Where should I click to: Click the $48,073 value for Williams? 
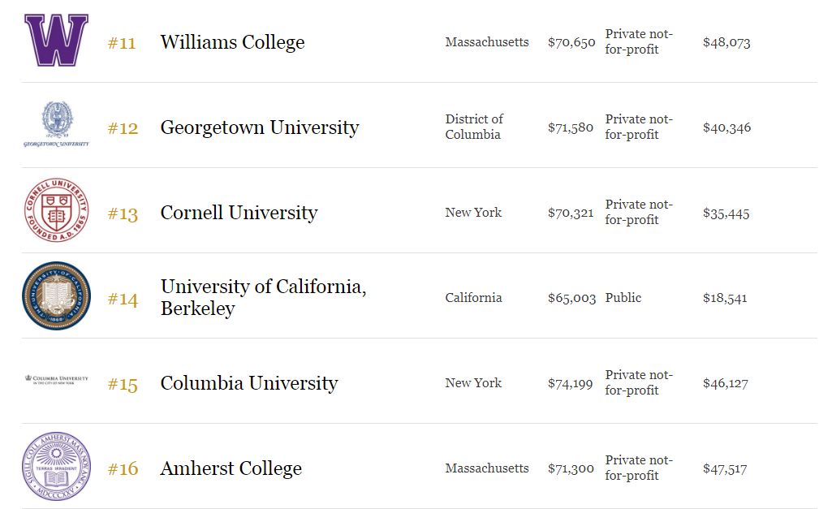tap(726, 43)
